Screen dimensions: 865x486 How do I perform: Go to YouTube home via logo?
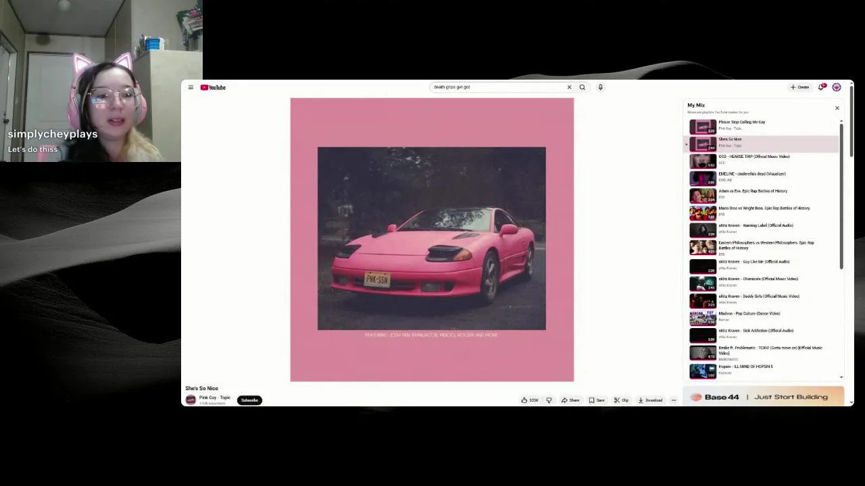click(x=213, y=87)
